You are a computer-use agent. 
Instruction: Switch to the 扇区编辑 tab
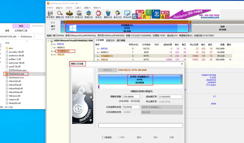point(121,40)
